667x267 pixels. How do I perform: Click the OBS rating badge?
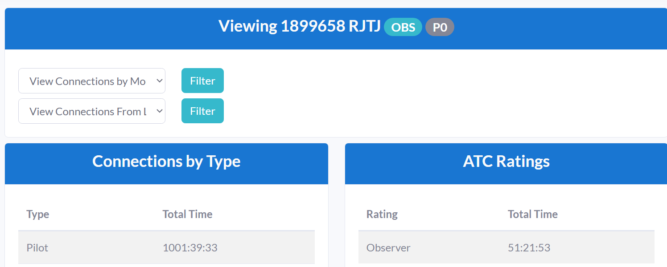(x=403, y=27)
